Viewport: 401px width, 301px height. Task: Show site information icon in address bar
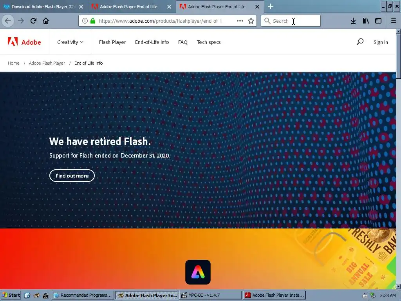[85, 21]
